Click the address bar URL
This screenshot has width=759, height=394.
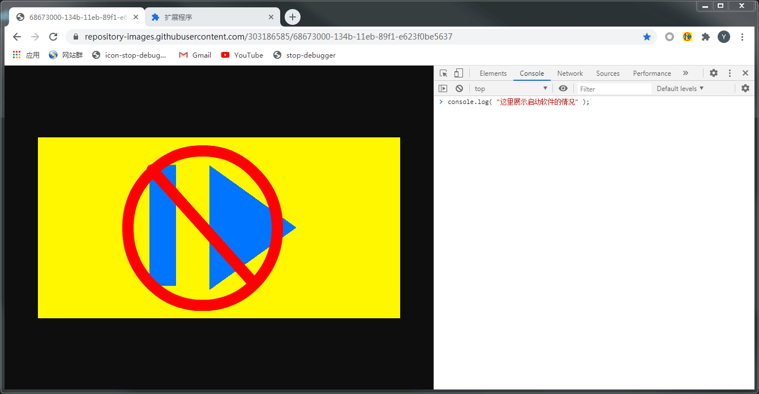click(268, 37)
